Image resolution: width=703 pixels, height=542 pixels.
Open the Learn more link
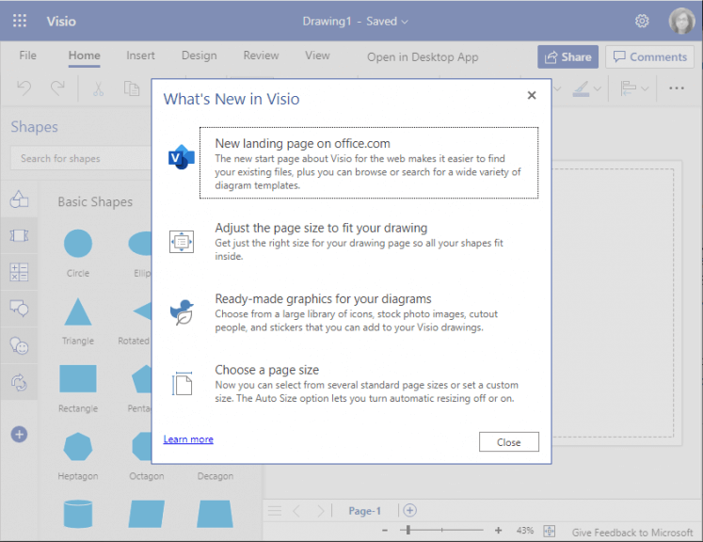click(188, 439)
